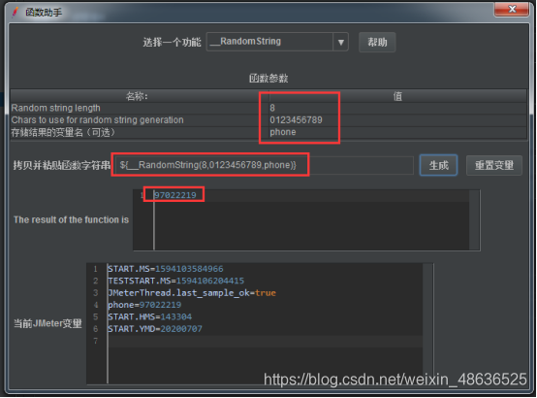Click the START.MS variable line
This screenshot has width=537, height=398.
pos(166,269)
